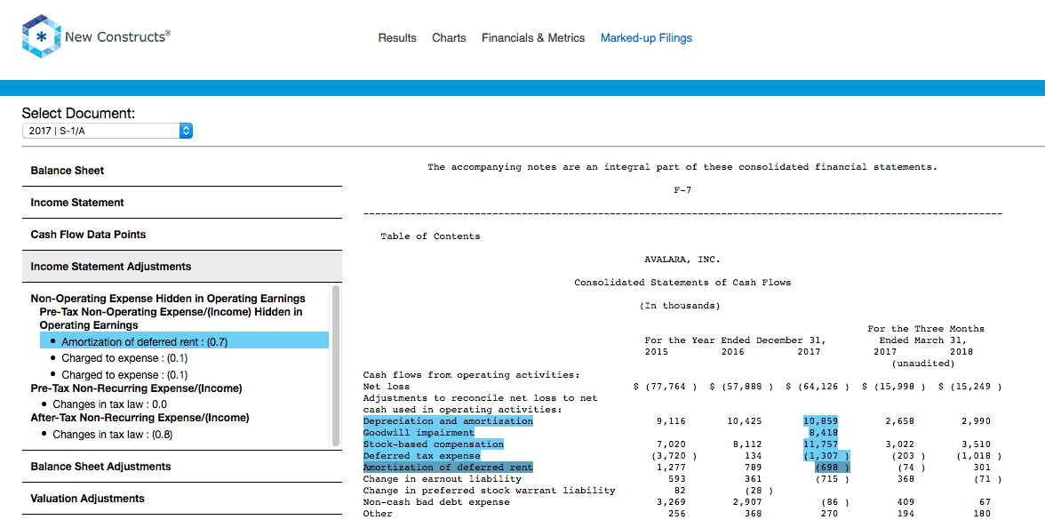Click highlighted value 10,859
The width and height of the screenshot is (1045, 520).
820,421
